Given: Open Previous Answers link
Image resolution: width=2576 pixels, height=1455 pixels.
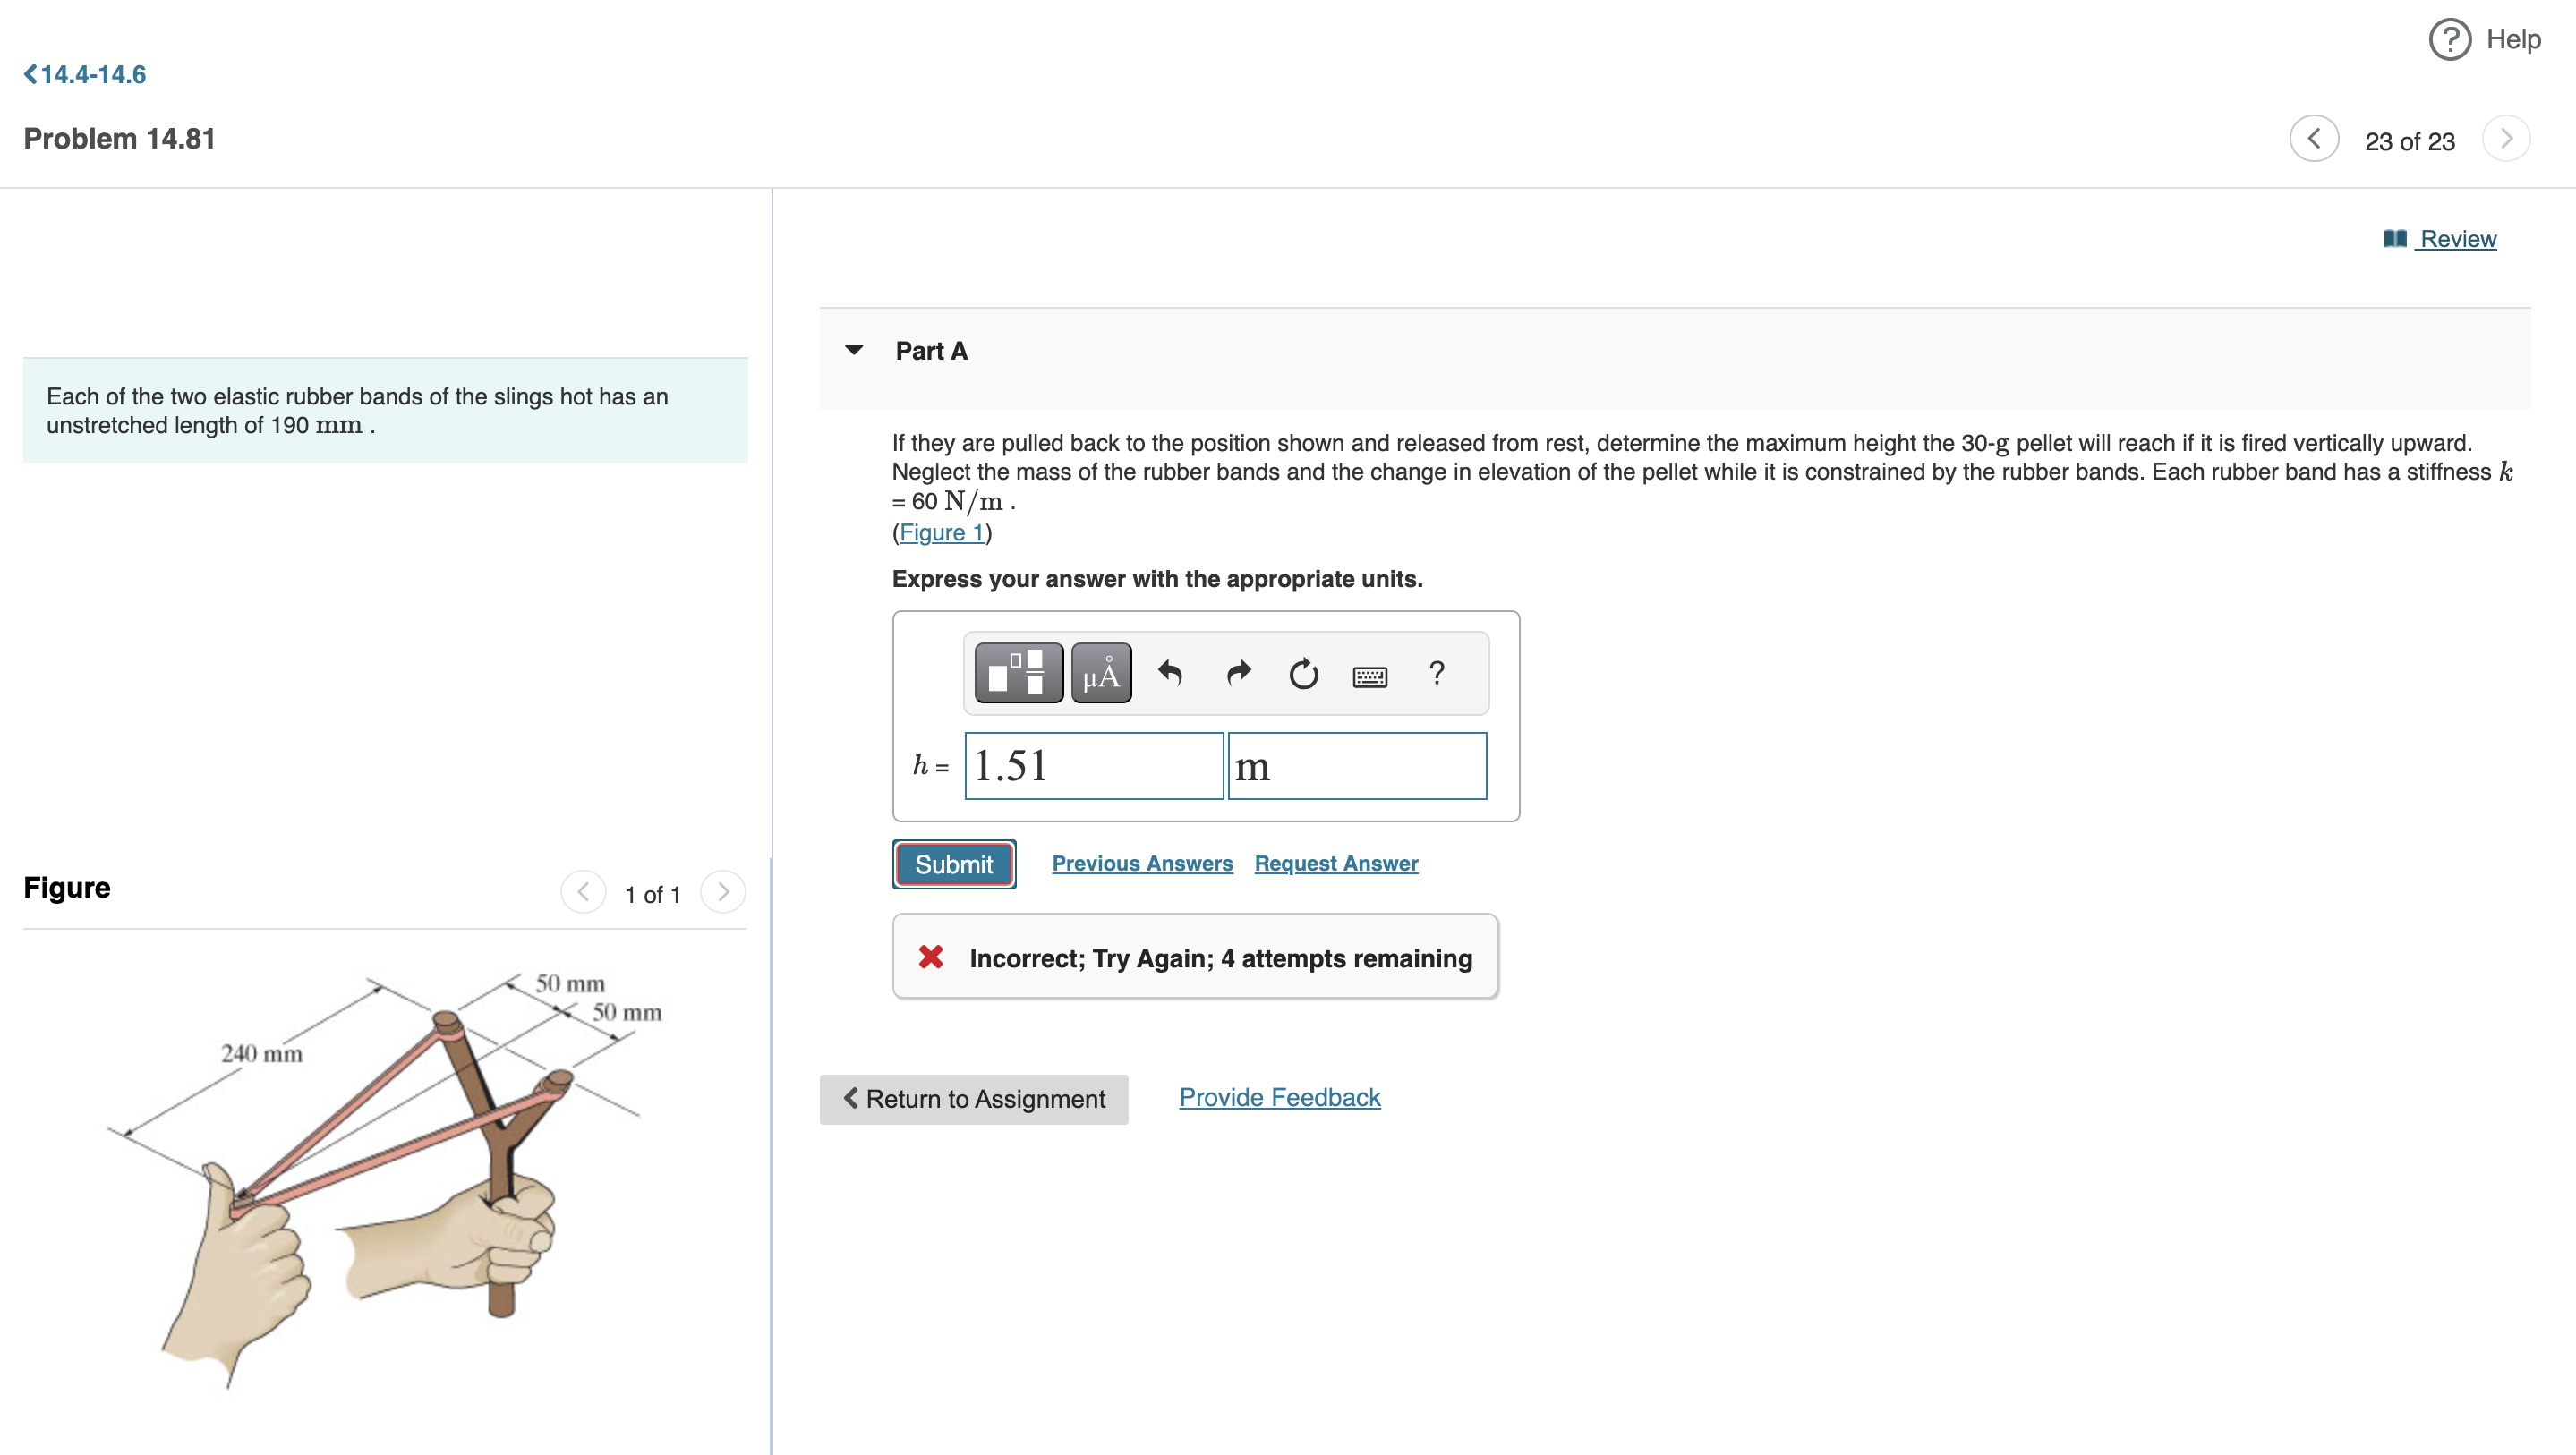Looking at the screenshot, I should tap(1142, 863).
